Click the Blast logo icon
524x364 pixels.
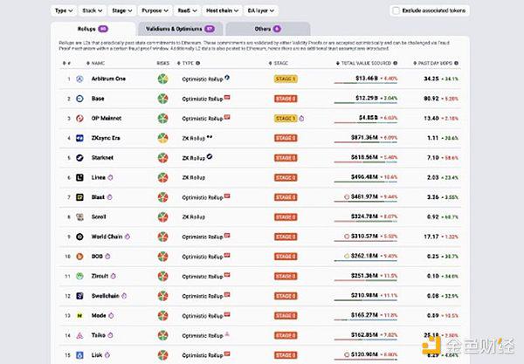pyautogui.click(x=79, y=197)
